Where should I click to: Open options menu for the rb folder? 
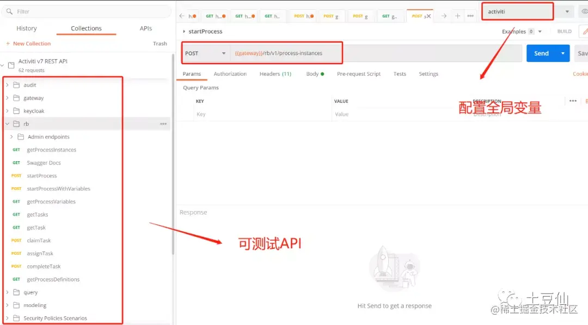163,124
